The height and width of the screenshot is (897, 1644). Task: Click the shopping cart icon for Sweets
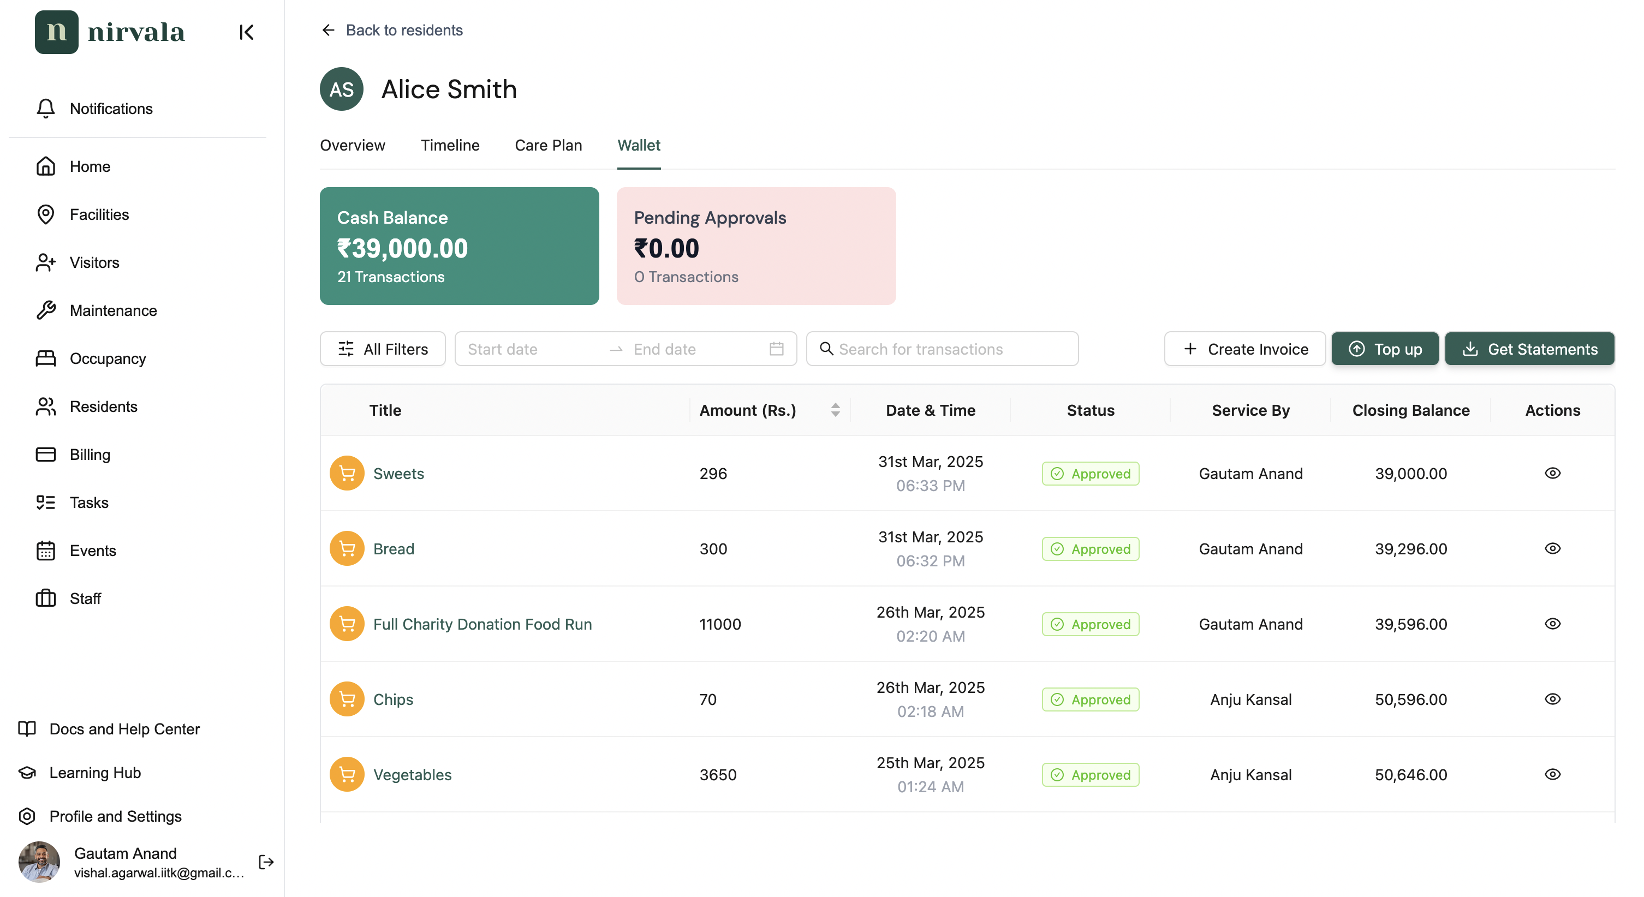[x=347, y=474]
